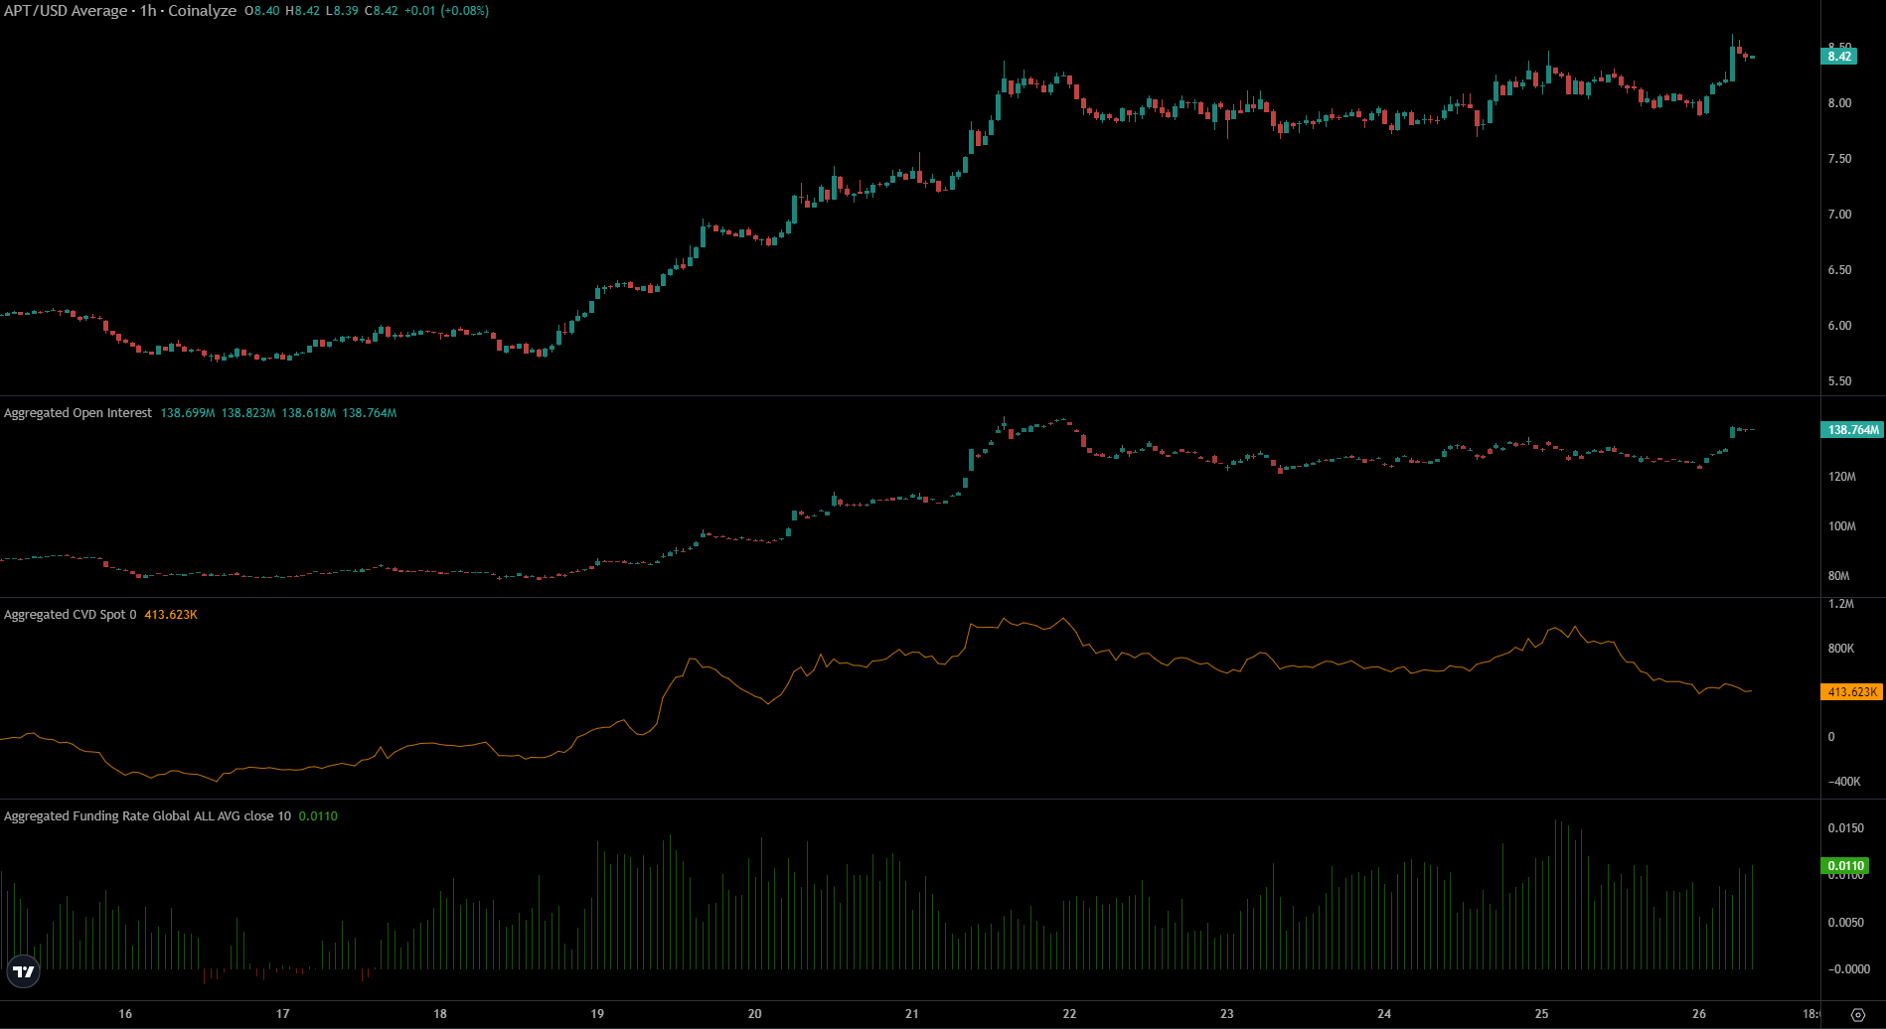
Task: Click the CVD Spot legend value 413.623K
Action: 171,615
